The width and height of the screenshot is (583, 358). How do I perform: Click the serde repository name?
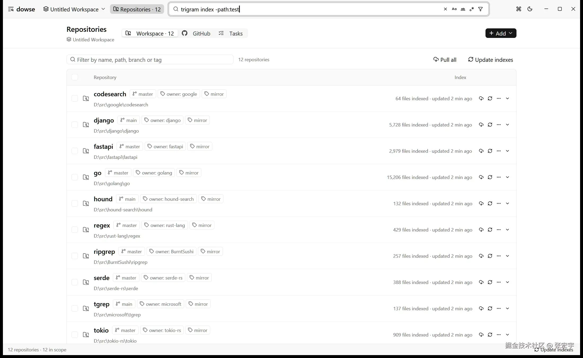tap(101, 278)
